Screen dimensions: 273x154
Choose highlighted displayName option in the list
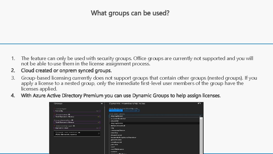pyautogui.click(x=154, y=123)
